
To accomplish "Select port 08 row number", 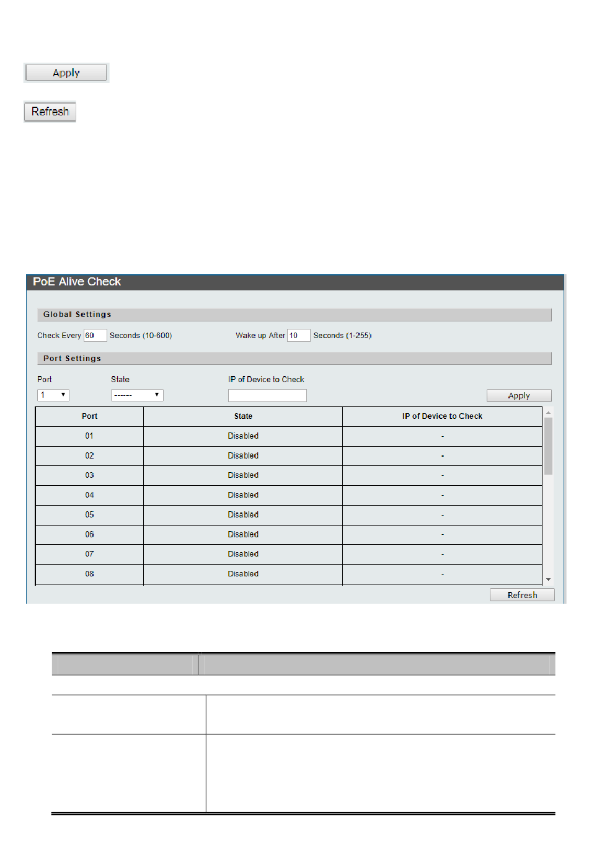I will coord(90,574).
